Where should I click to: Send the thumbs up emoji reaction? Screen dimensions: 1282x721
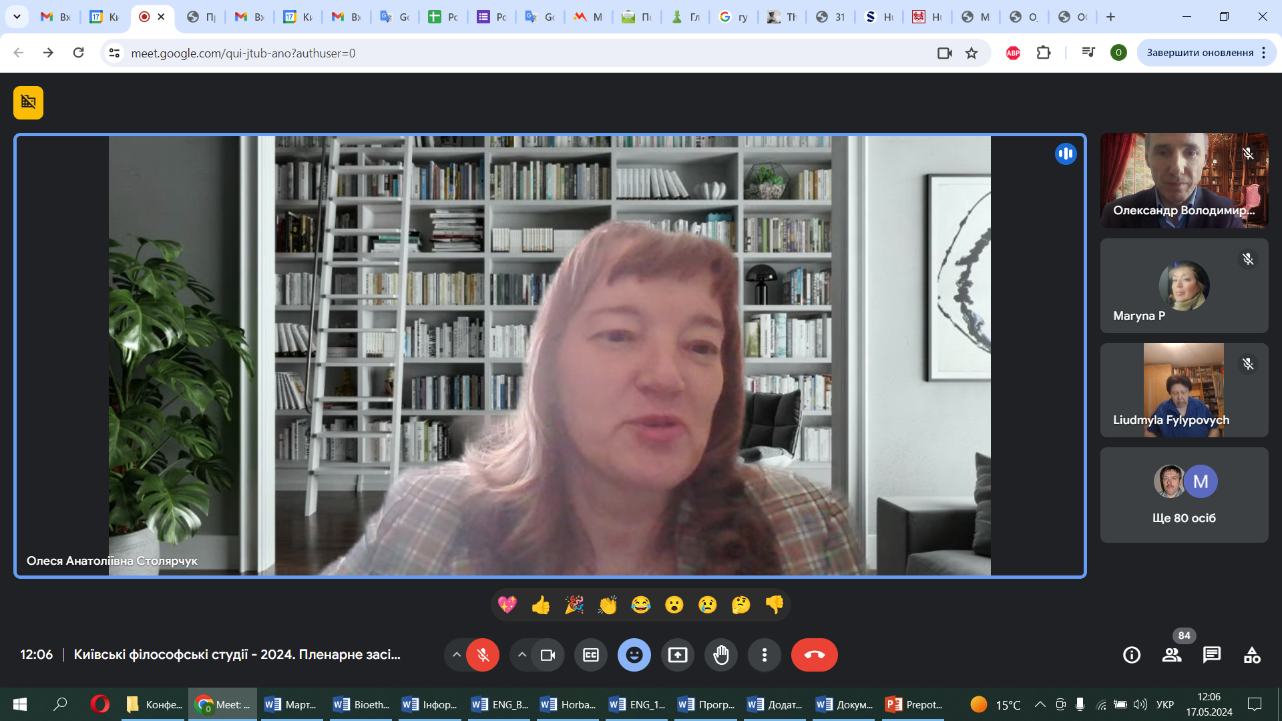coord(541,605)
